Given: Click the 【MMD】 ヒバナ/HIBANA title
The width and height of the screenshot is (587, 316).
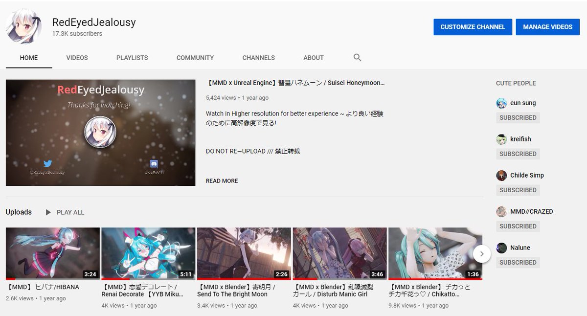Looking at the screenshot, I should pos(43,287).
